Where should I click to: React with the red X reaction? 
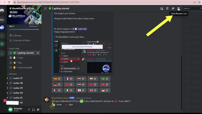click(x=69, y=105)
